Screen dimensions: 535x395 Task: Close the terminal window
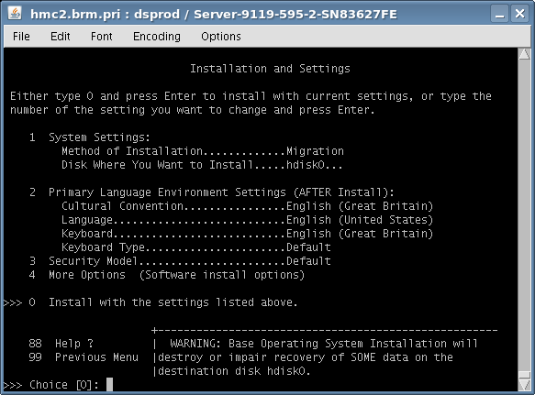coord(519,14)
